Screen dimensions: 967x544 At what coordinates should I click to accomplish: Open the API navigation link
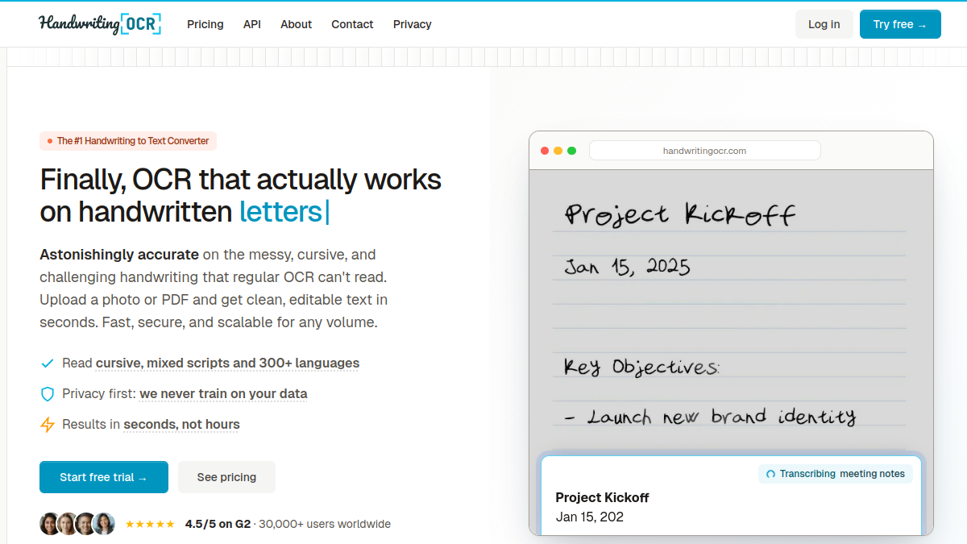point(252,24)
